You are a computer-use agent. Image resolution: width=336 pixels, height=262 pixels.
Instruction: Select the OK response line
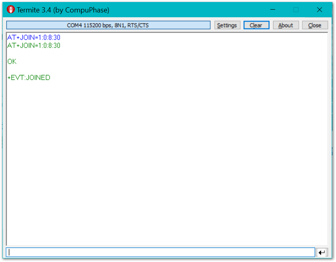click(12, 62)
